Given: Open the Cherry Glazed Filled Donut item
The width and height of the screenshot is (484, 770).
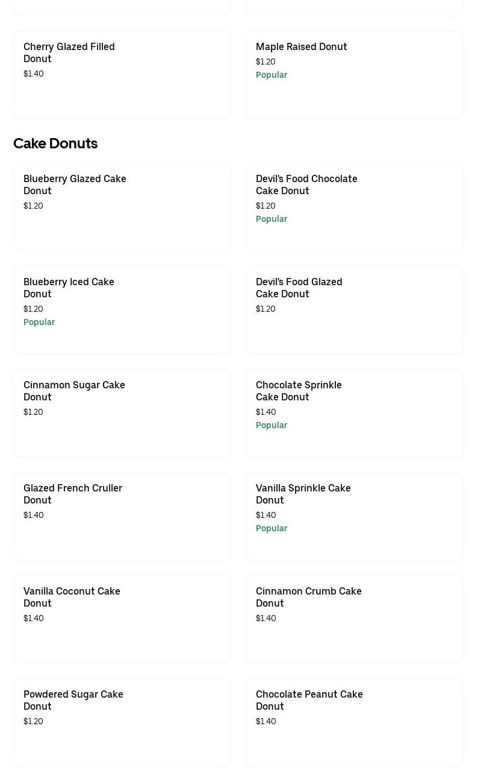Looking at the screenshot, I should (69, 52).
